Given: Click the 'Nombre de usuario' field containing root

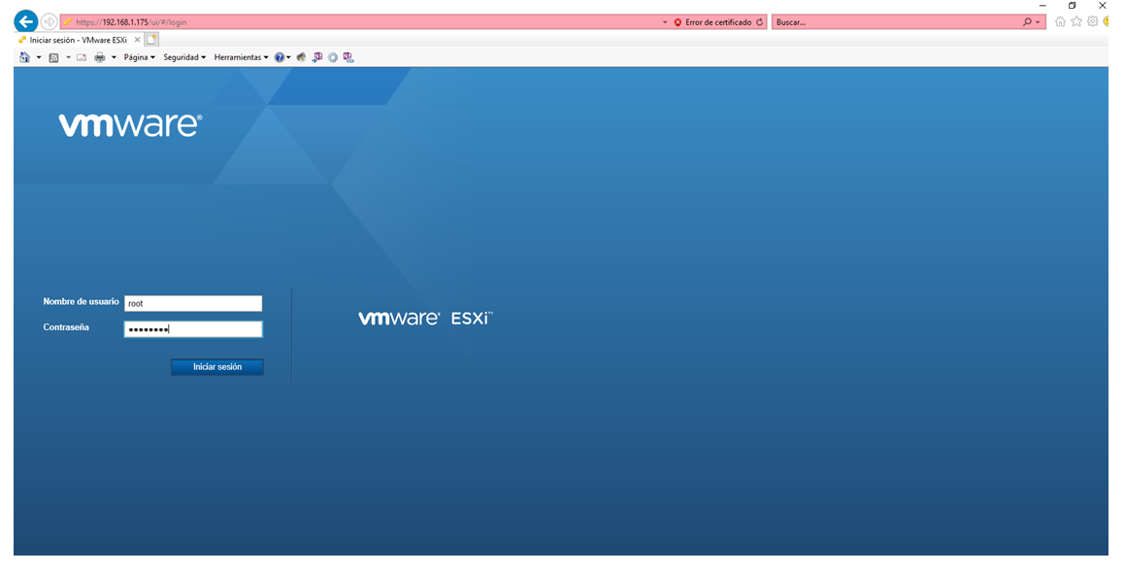Looking at the screenshot, I should click(193, 303).
